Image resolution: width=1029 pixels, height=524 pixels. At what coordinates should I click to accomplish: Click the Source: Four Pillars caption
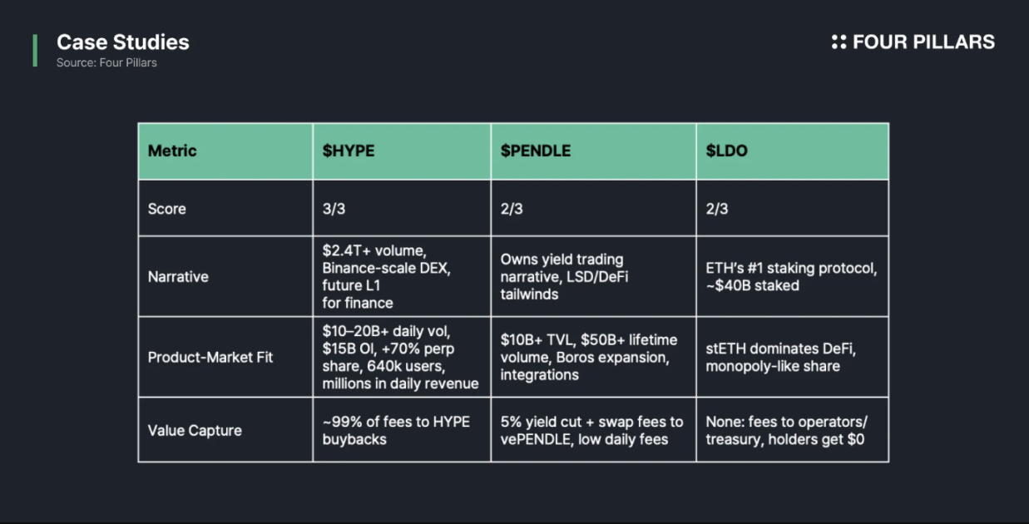pyautogui.click(x=106, y=62)
